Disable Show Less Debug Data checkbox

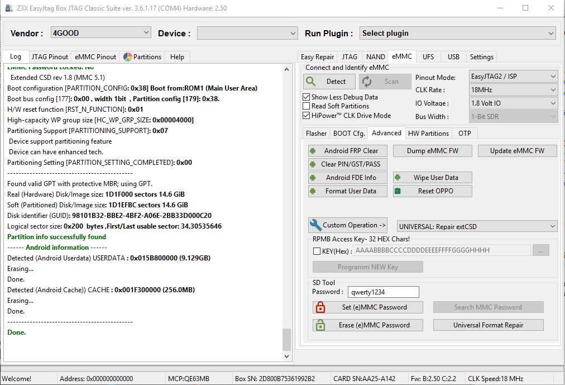tap(307, 97)
